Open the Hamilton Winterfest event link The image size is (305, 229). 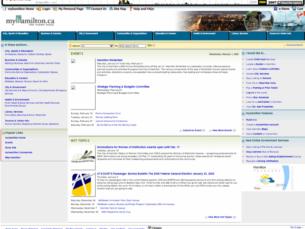(x=110, y=60)
